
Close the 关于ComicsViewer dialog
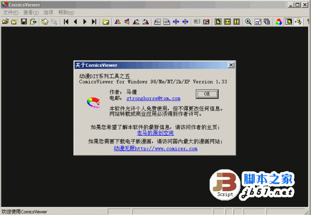click(x=231, y=65)
